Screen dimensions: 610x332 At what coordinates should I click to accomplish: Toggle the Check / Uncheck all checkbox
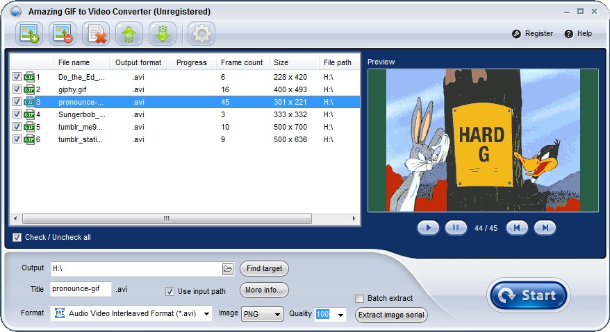[x=17, y=237]
